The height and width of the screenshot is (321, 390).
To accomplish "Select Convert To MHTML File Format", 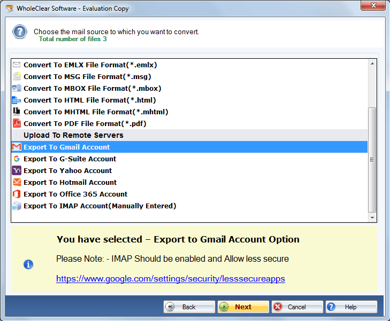I will tap(189, 112).
